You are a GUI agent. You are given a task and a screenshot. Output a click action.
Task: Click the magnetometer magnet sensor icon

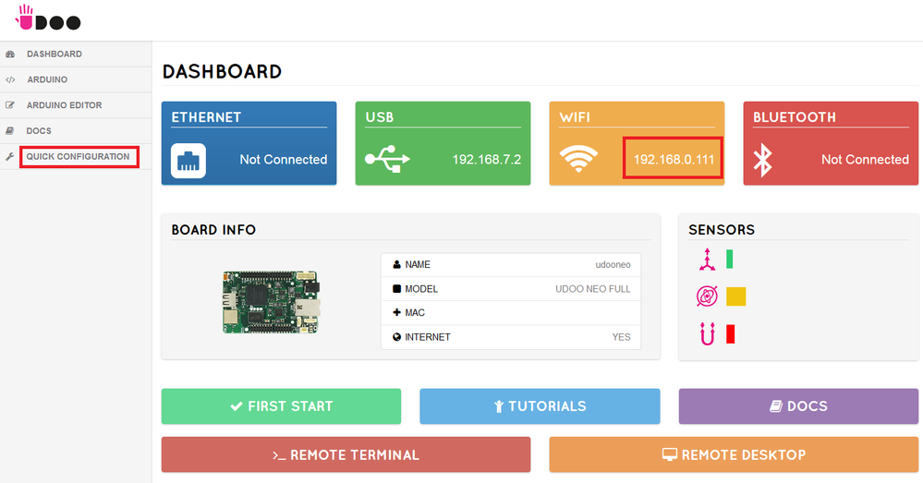click(x=707, y=334)
